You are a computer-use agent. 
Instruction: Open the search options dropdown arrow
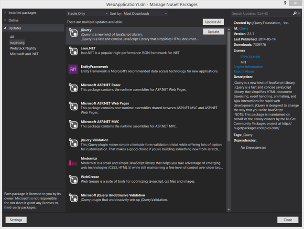tap(299, 13)
